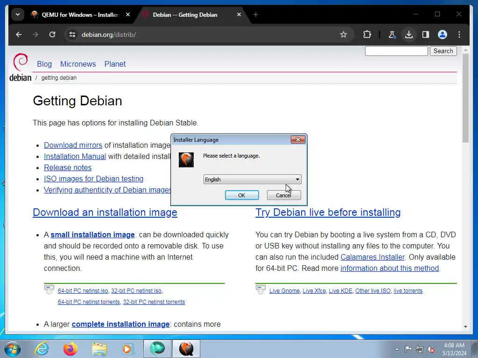
Task: Close the Debian Getting Debian tab
Action: coord(239,14)
